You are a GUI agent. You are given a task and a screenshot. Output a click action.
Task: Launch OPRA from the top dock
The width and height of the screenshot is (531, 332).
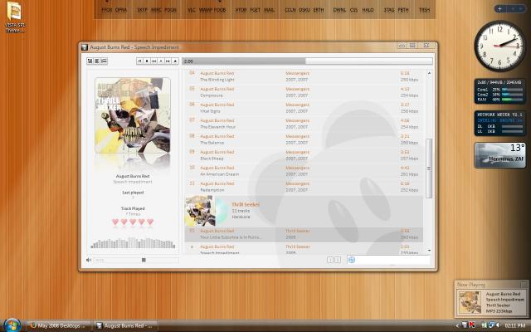coord(120,10)
